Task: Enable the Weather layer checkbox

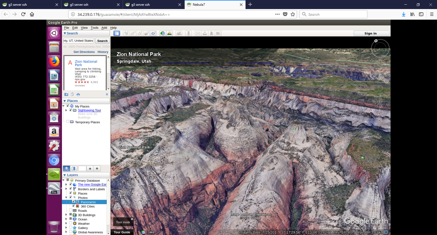Action: coord(70,223)
